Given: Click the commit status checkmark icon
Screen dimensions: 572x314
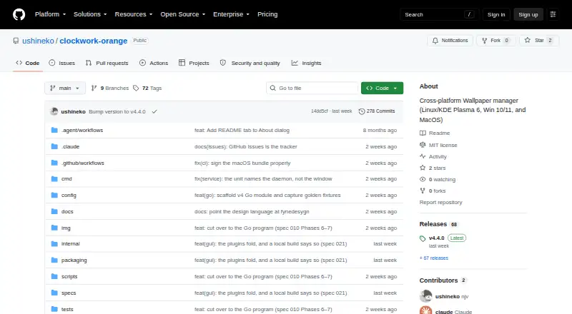Looking at the screenshot, I should point(154,111).
